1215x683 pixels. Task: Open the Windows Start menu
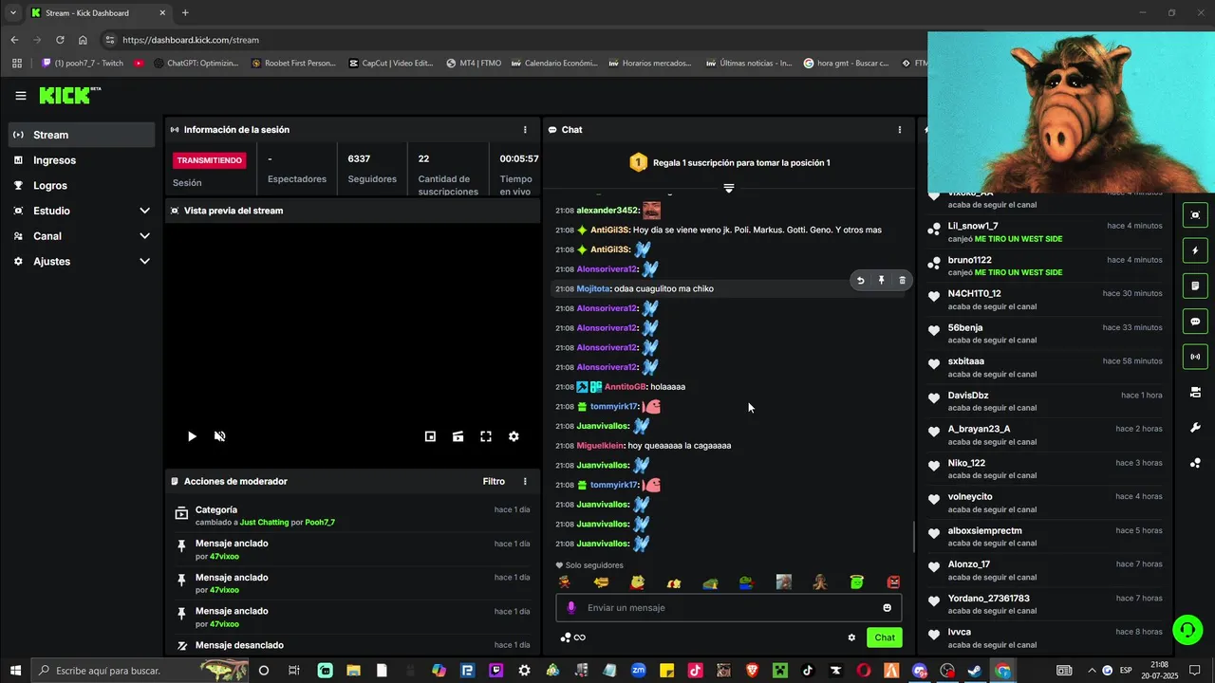(x=15, y=671)
